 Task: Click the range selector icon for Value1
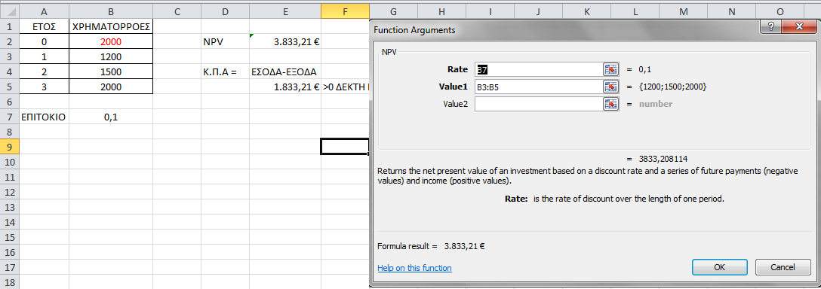pyautogui.click(x=611, y=87)
